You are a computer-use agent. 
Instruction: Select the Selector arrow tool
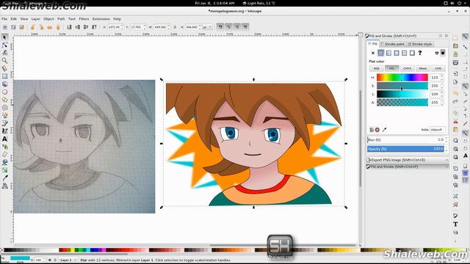click(4, 37)
